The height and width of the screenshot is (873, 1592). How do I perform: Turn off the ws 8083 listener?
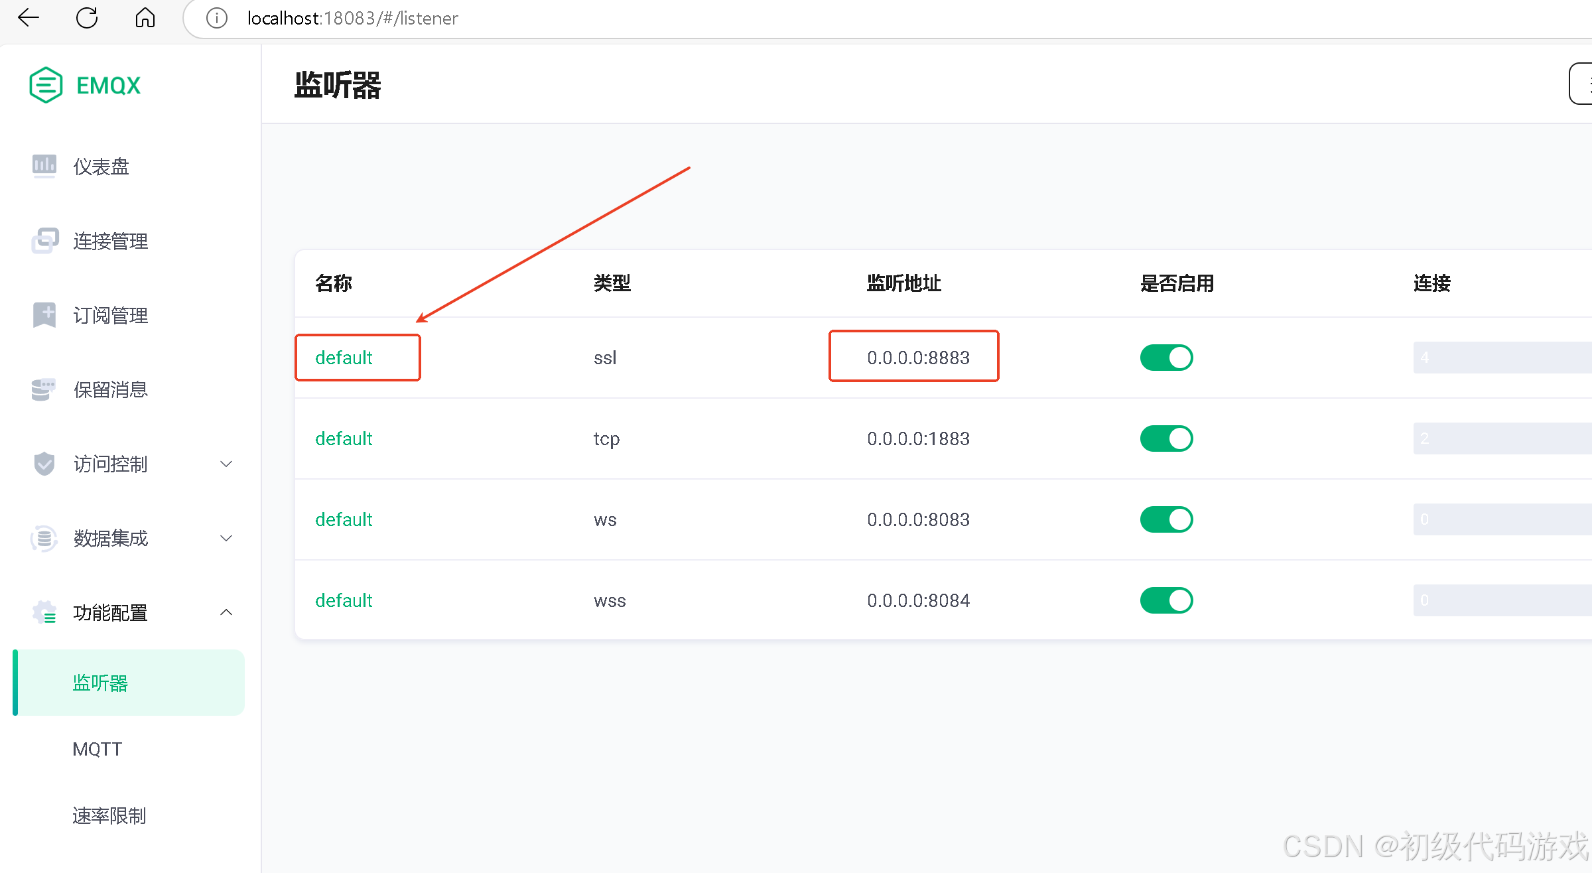click(x=1166, y=519)
